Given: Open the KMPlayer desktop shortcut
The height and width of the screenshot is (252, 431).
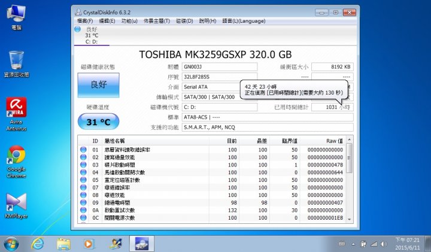Looking at the screenshot, I should (x=16, y=206).
